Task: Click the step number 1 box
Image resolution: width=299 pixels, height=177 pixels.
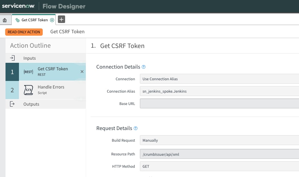Action: 12,72
